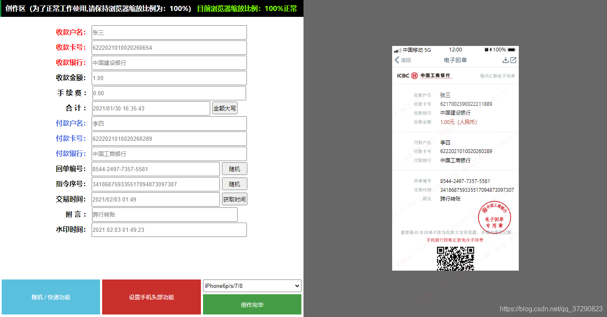The height and width of the screenshot is (317, 607).
Task: Click the signal bars icon in phone preview
Action: click(x=398, y=50)
